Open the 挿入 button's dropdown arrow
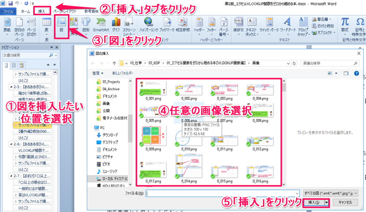 pyautogui.click(x=326, y=202)
